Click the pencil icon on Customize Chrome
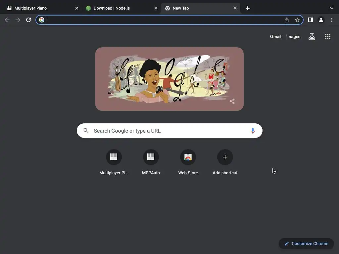The image size is (339, 254). (287, 244)
